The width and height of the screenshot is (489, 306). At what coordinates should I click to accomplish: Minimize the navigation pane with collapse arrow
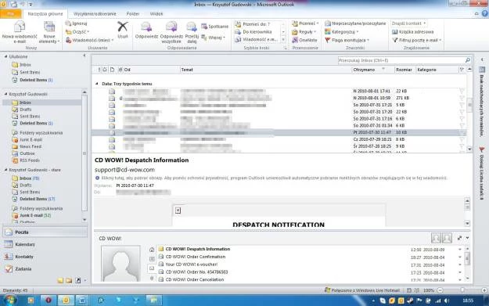click(84, 56)
